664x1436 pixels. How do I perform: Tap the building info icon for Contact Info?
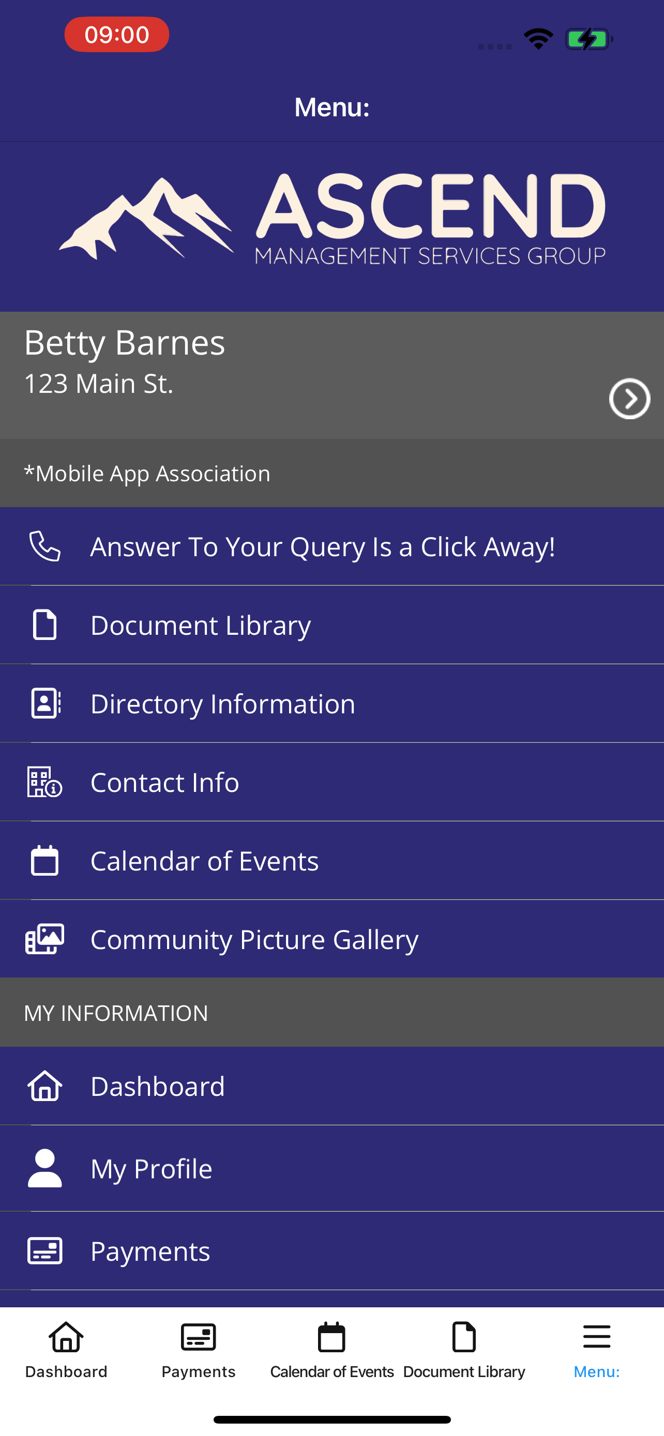[44, 782]
